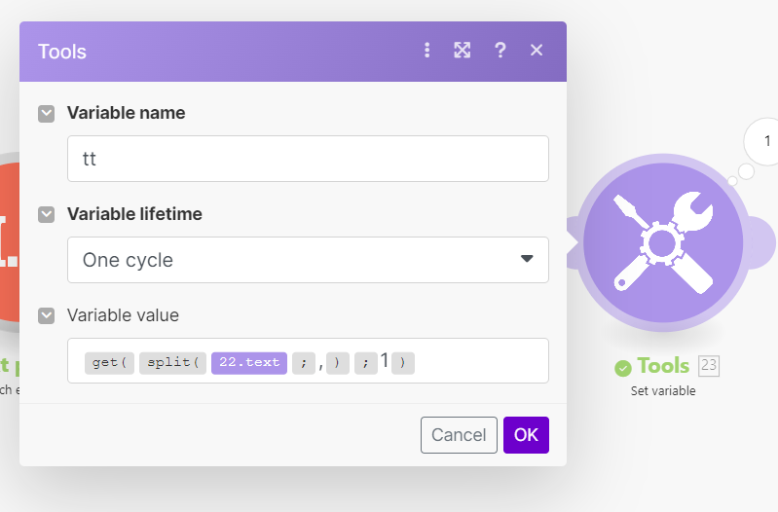This screenshot has width=778, height=512.
Task: Open the three-dot options menu in Tools header
Action: [426, 51]
